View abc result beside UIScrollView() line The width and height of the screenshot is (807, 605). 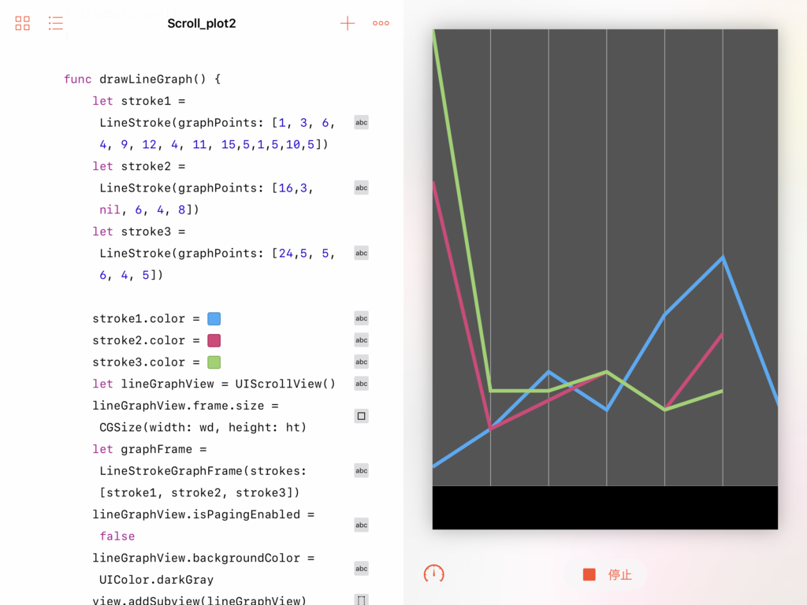[x=361, y=384]
